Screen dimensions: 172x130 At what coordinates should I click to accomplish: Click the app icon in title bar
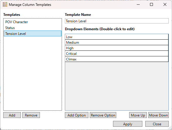(5, 5)
